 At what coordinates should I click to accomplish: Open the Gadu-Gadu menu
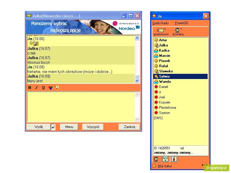[x=161, y=23]
